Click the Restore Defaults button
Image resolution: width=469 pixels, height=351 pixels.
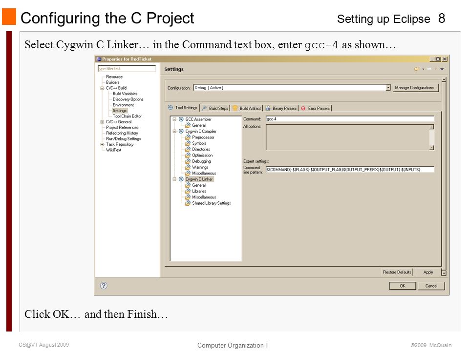pos(397,272)
